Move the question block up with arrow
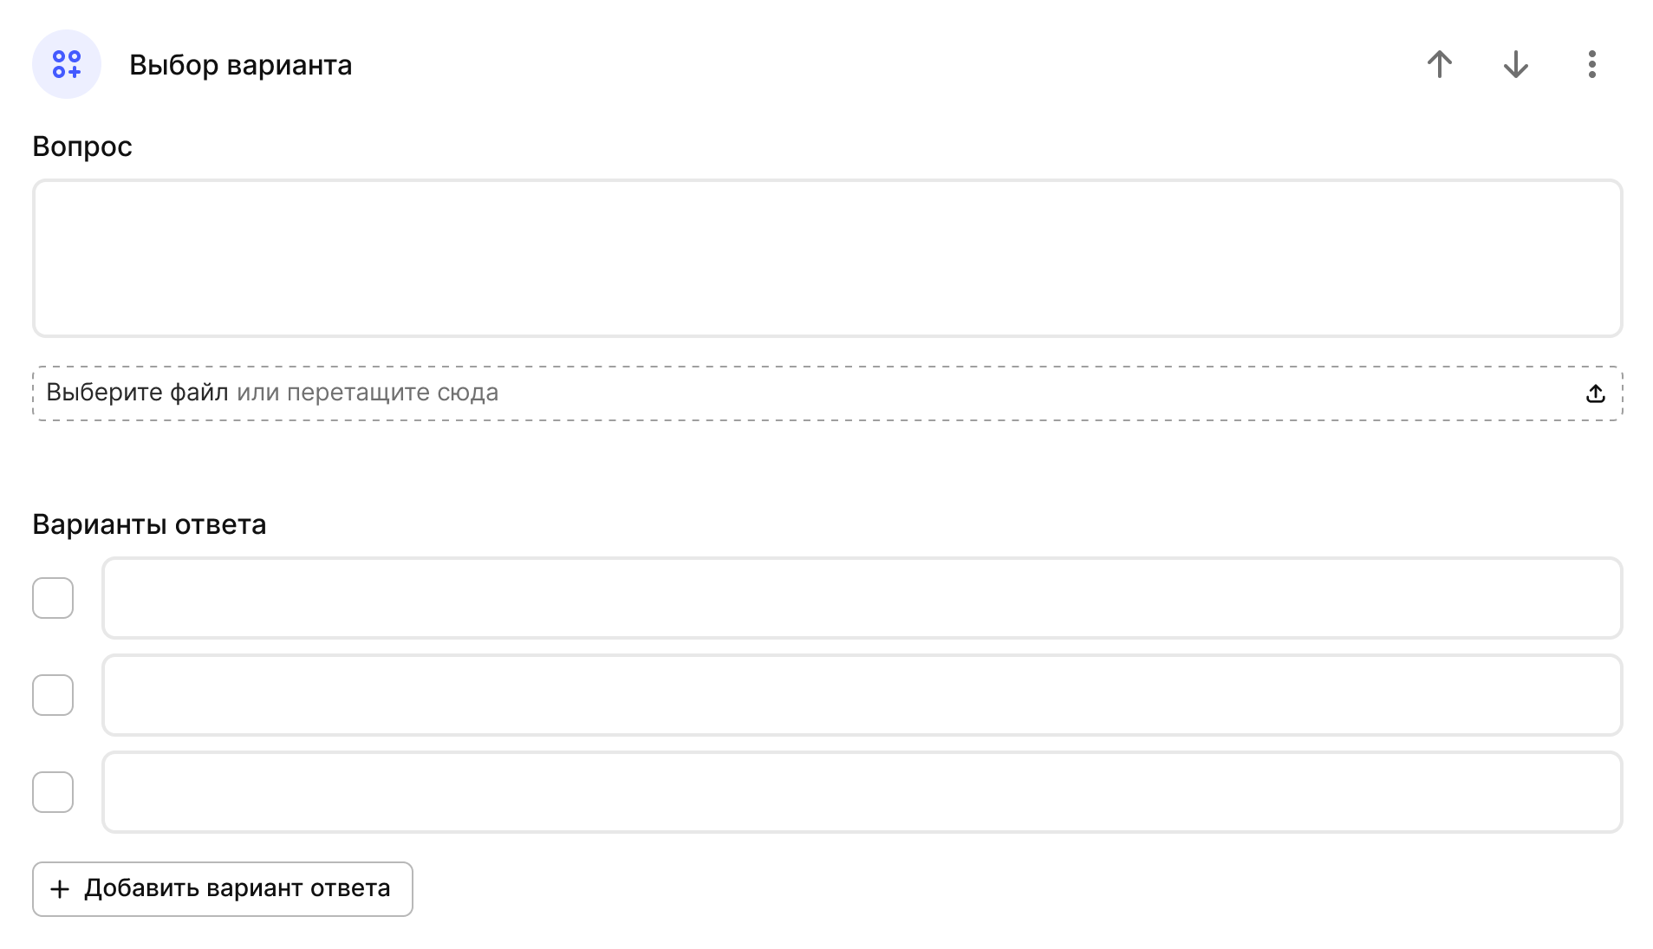The image size is (1653, 949). pos(1439,64)
